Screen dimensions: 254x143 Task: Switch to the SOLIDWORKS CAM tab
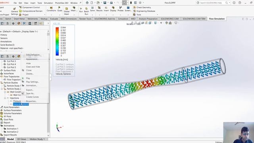169,19
